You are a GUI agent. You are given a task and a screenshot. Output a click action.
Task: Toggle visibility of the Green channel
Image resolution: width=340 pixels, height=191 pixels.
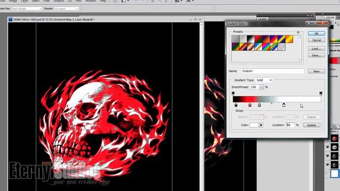(x=328, y=156)
